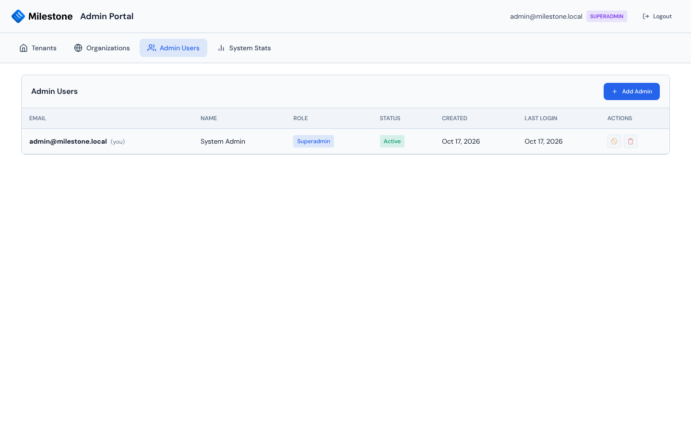Switch to the Organizations tab
Image resolution: width=691 pixels, height=431 pixels.
click(x=102, y=48)
